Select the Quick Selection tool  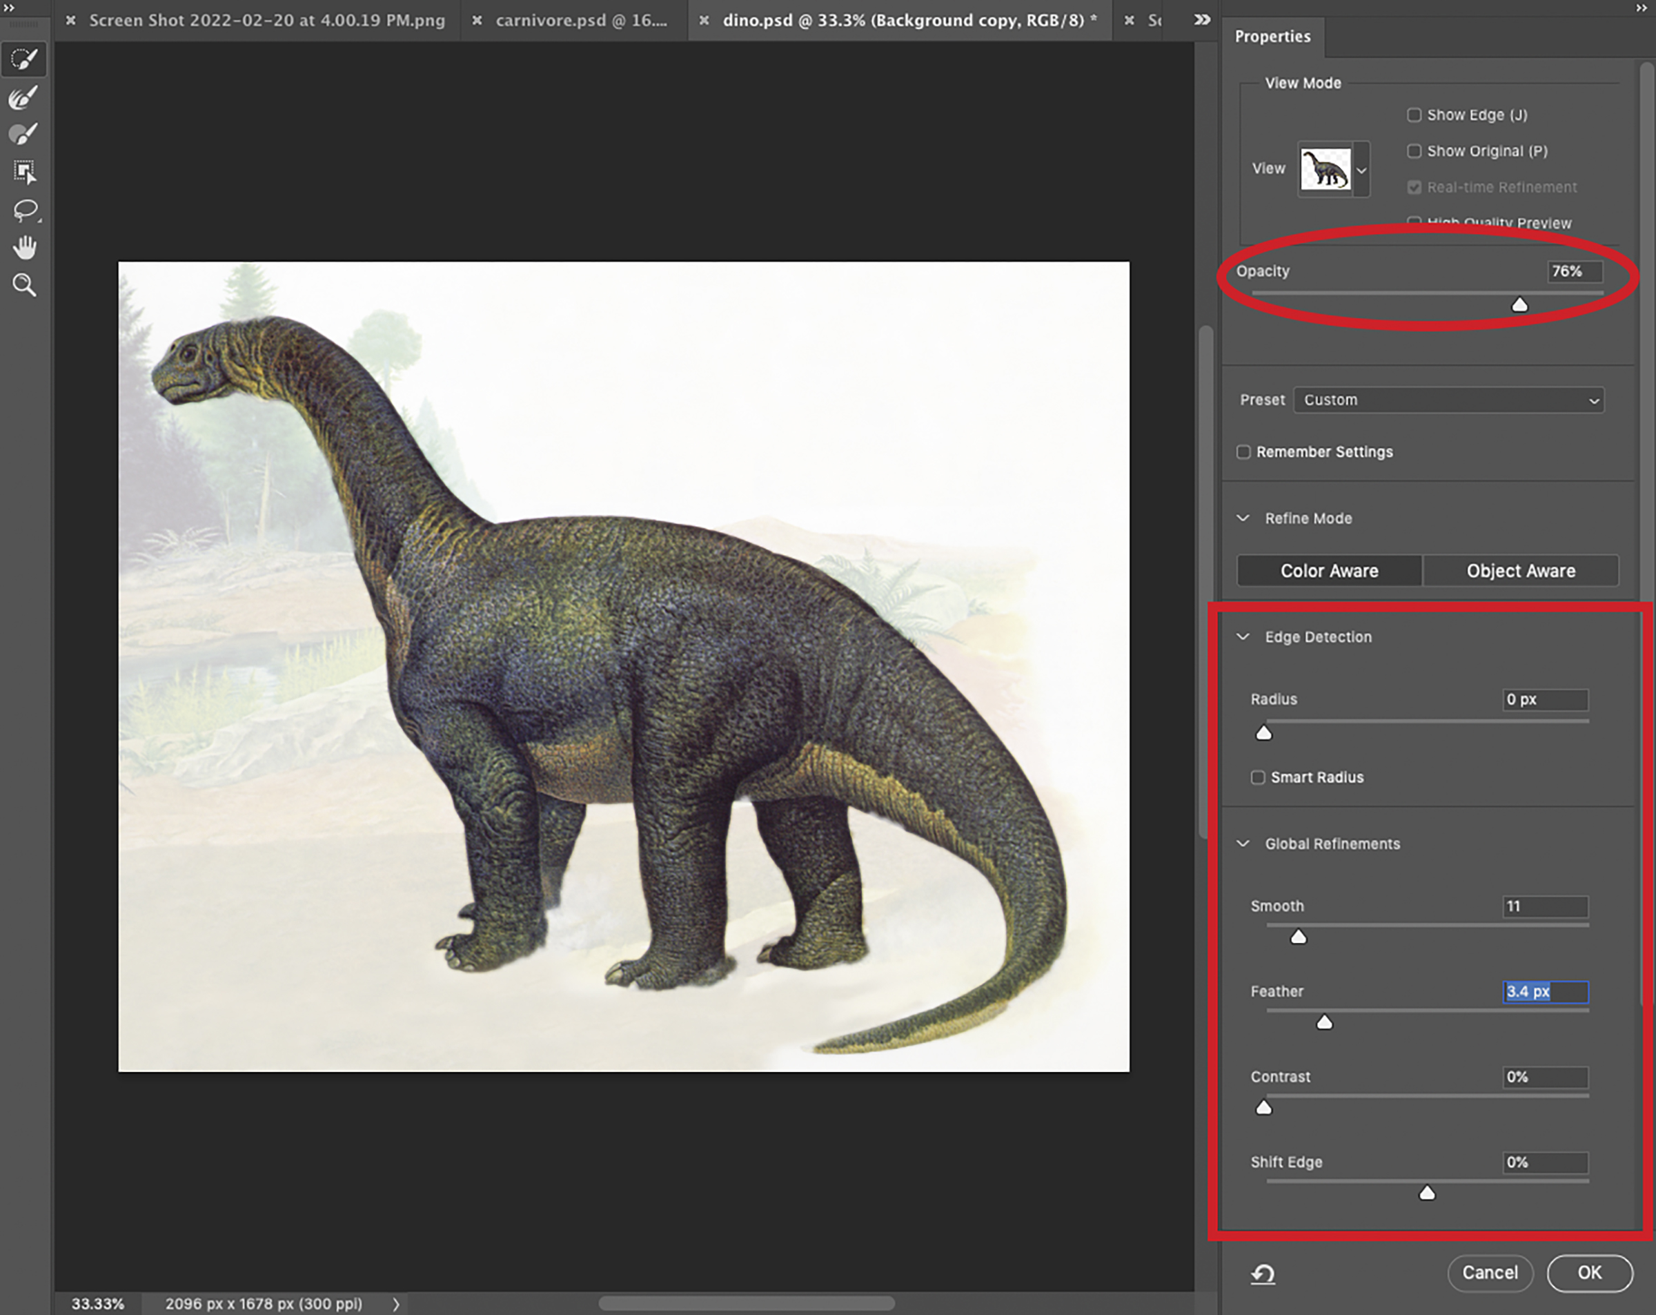coord(24,59)
